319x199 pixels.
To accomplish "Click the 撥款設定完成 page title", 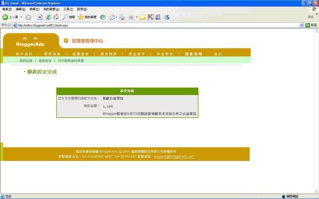I will tap(42, 72).
